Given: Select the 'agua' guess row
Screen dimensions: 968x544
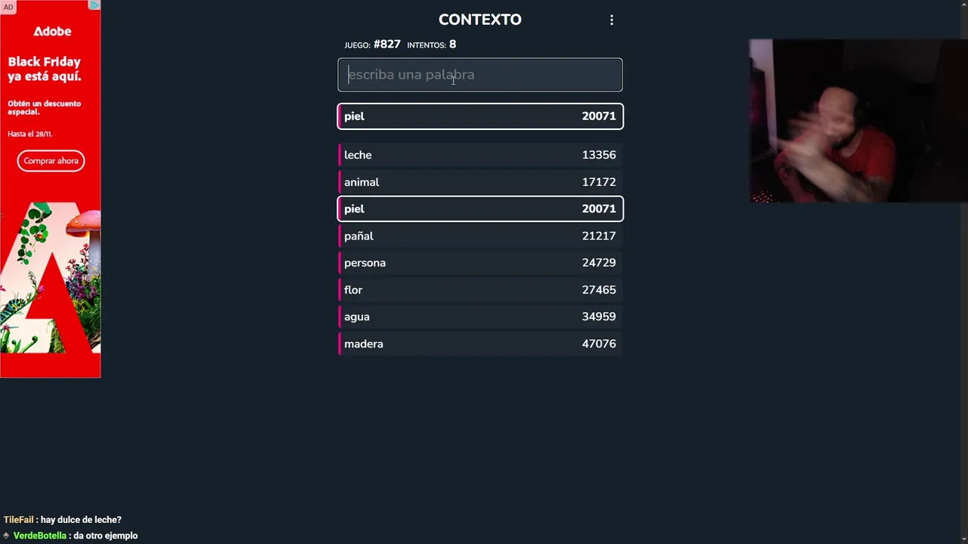Looking at the screenshot, I should [480, 317].
